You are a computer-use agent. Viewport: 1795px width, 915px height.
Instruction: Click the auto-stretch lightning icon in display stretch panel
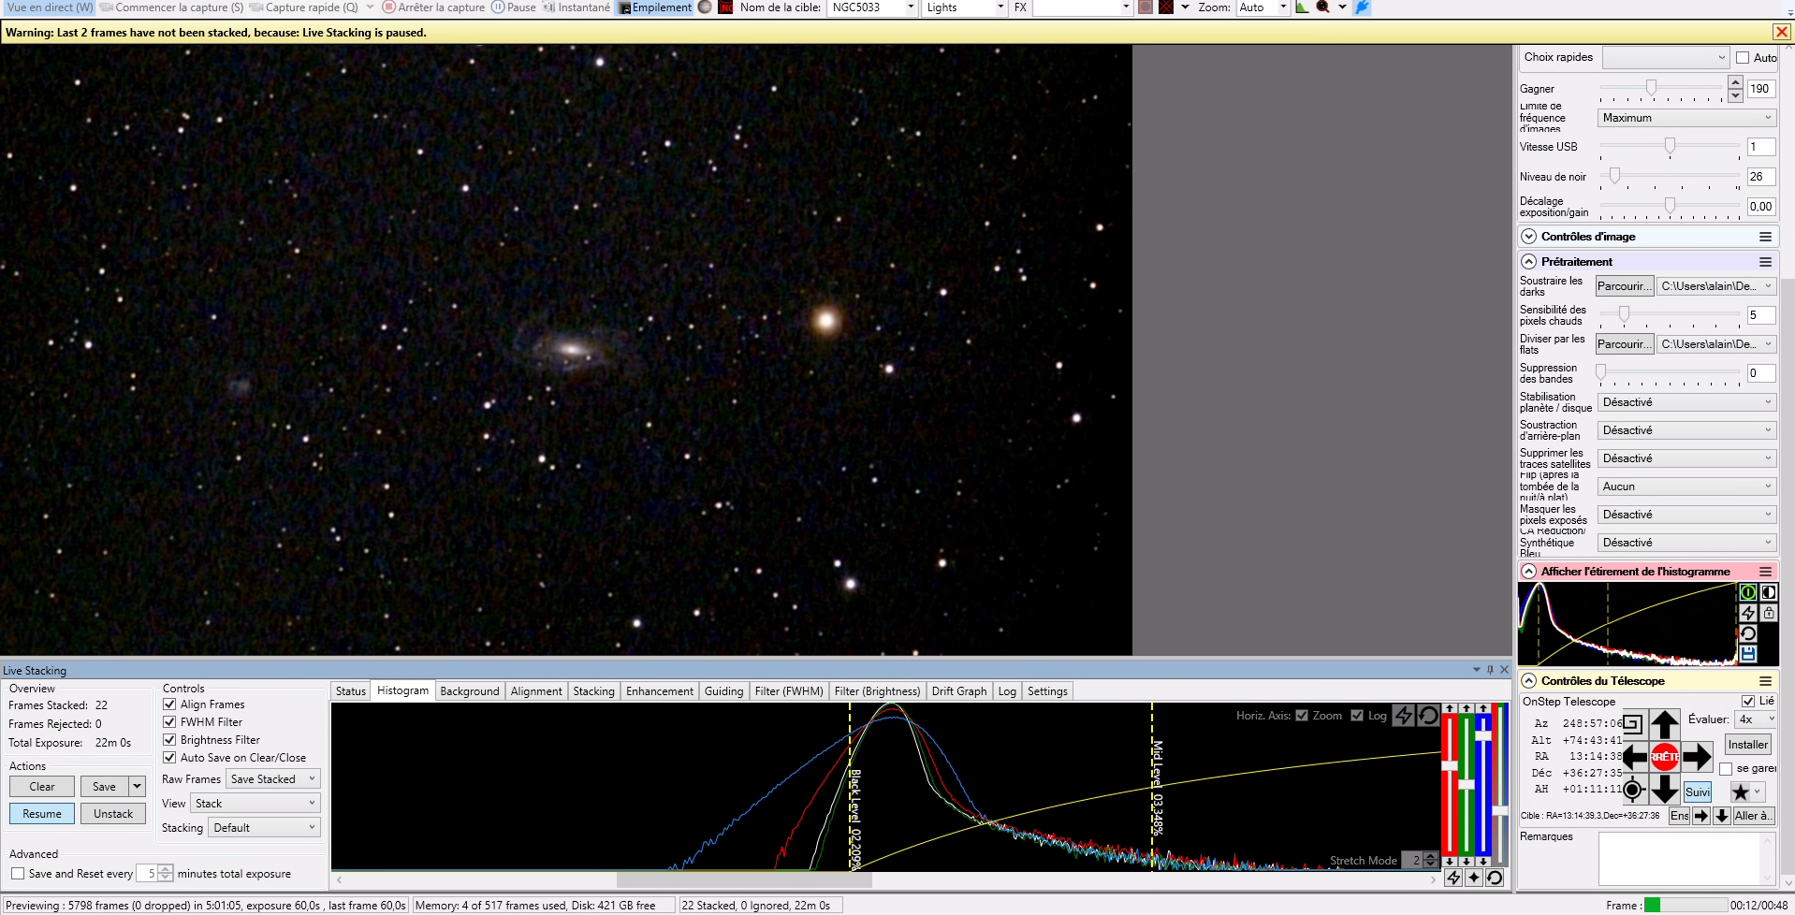pyautogui.click(x=1747, y=613)
